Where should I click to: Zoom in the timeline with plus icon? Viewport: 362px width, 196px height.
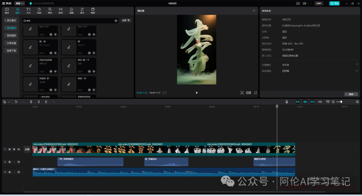[357, 102]
